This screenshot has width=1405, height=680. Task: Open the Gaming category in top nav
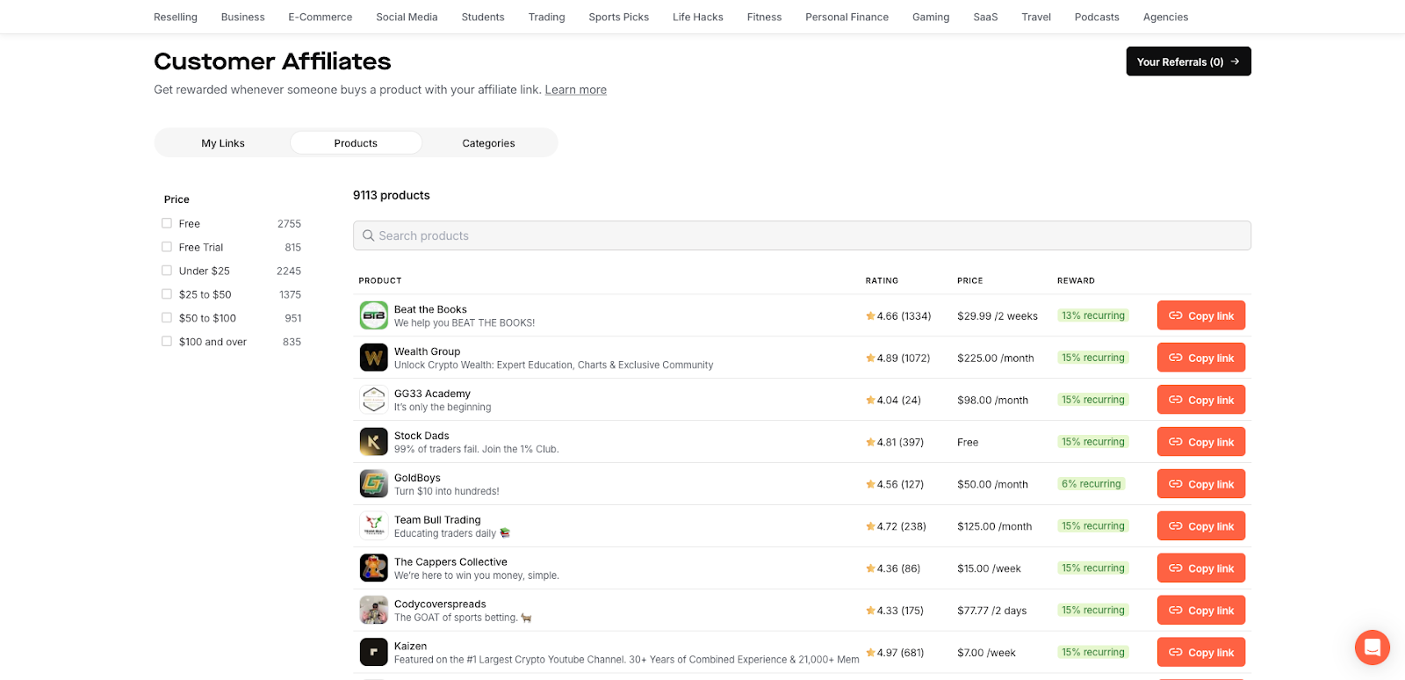tap(931, 17)
